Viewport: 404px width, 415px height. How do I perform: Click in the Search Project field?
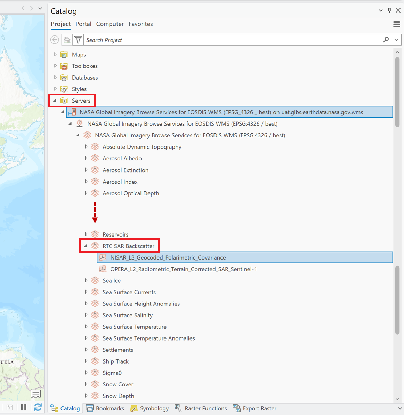click(233, 40)
